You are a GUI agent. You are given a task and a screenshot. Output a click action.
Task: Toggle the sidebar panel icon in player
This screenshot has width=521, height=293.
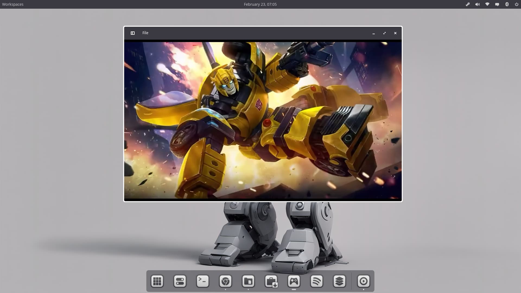(133, 33)
